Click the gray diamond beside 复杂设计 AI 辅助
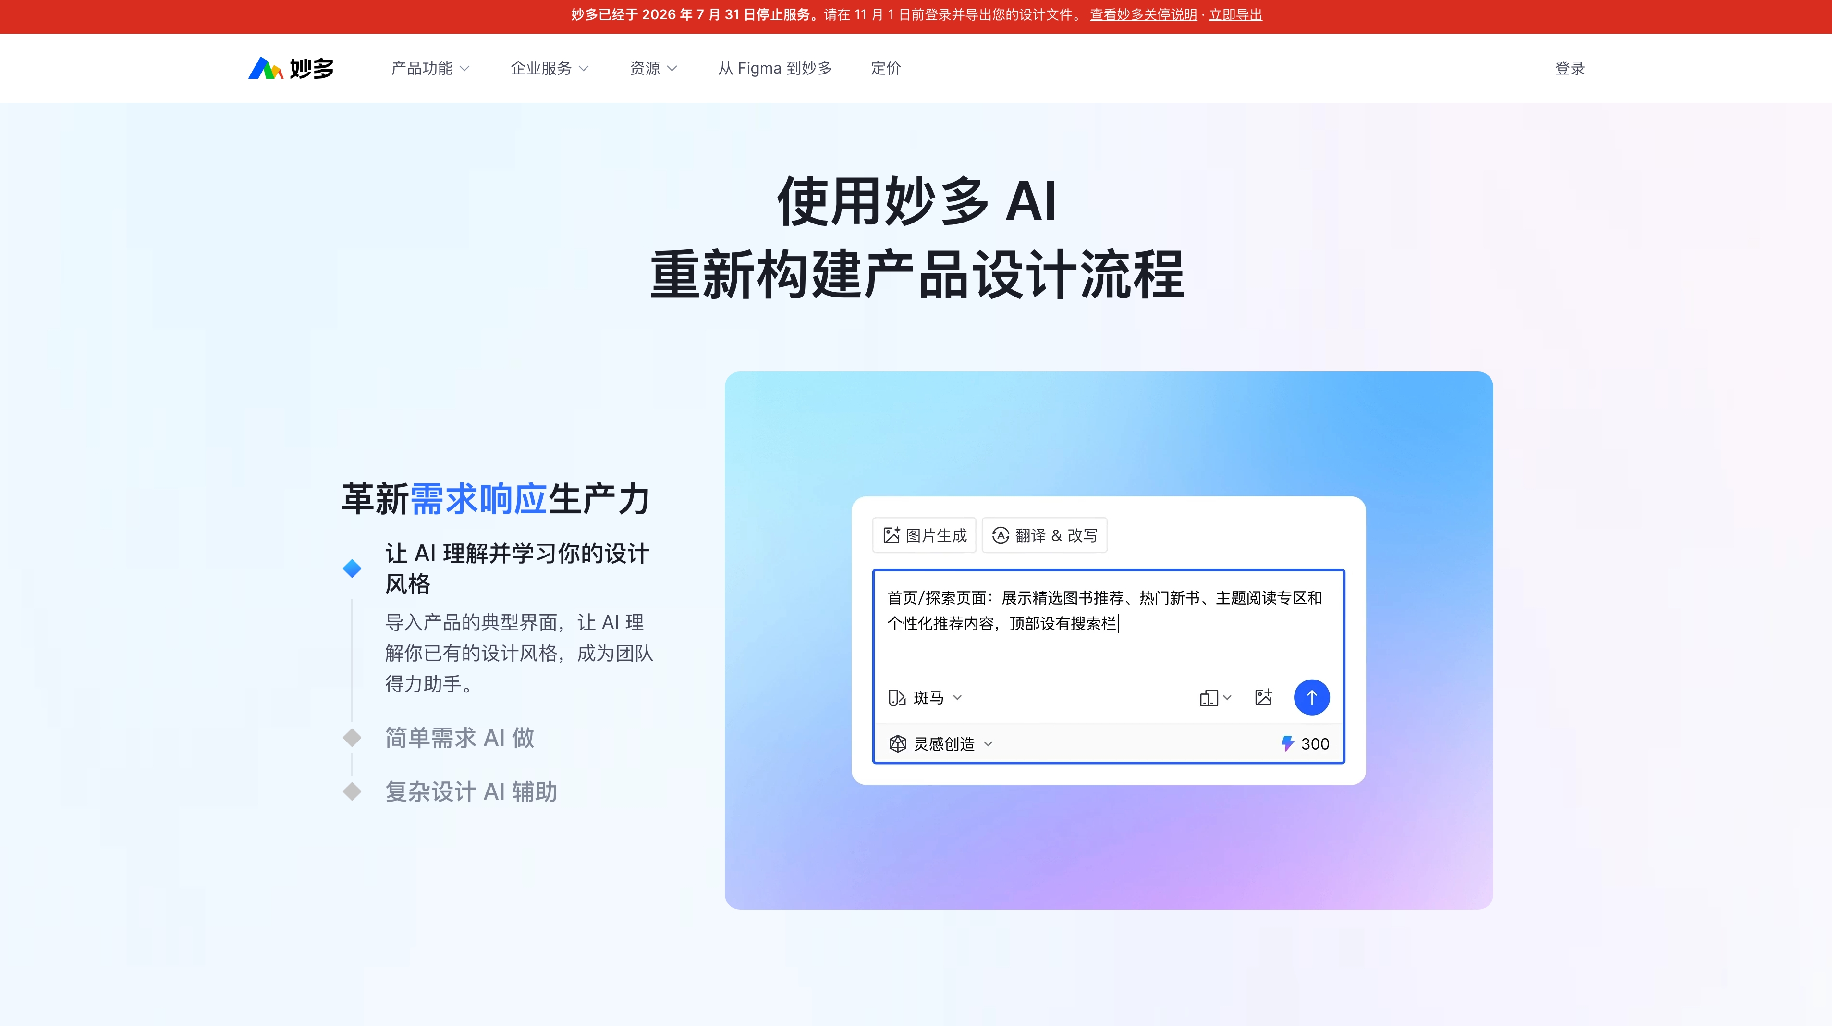Viewport: 1832px width, 1026px height. [x=352, y=792]
